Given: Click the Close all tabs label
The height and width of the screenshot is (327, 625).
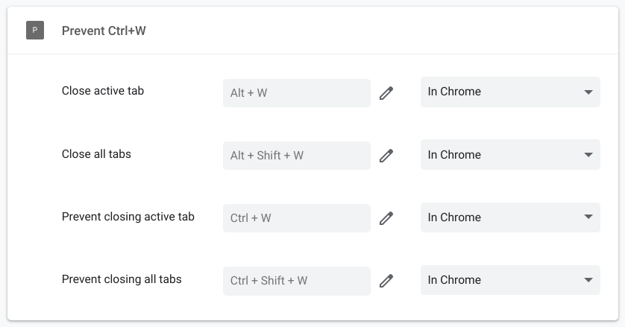Looking at the screenshot, I should pos(96,154).
